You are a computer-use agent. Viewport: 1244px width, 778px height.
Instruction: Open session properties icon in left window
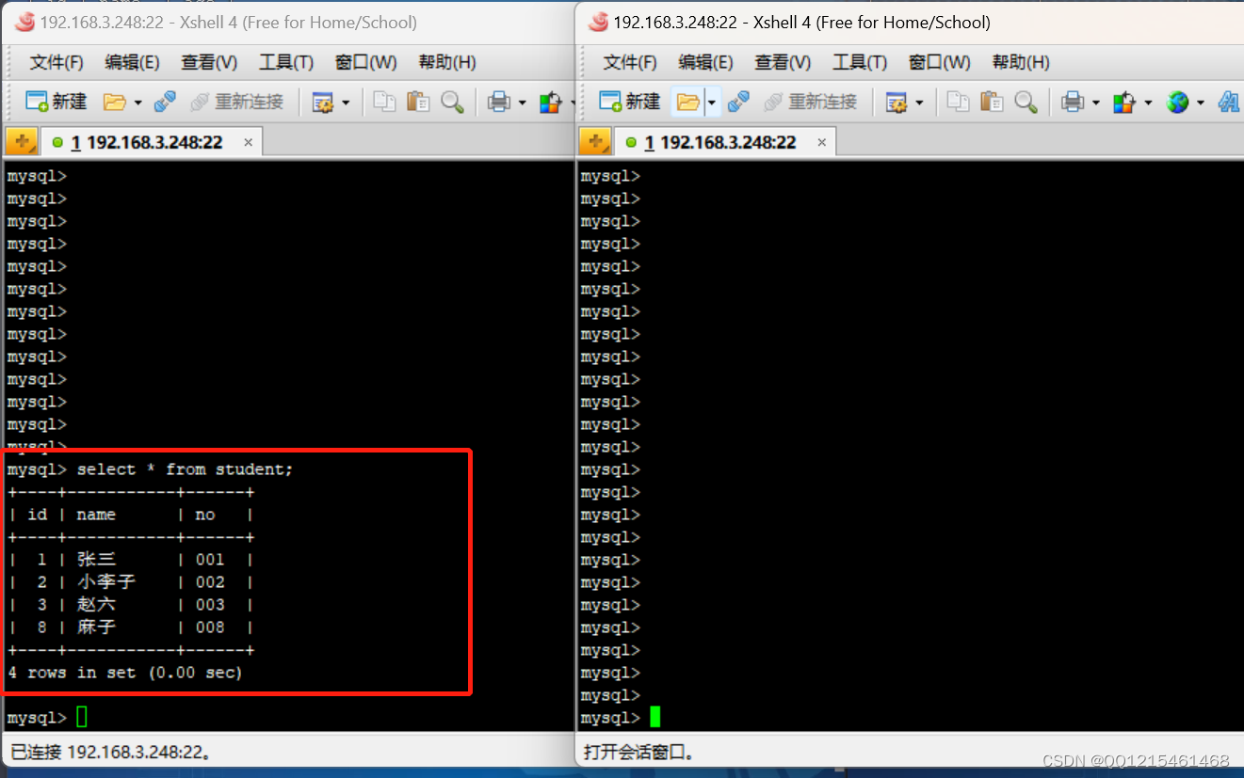[323, 102]
